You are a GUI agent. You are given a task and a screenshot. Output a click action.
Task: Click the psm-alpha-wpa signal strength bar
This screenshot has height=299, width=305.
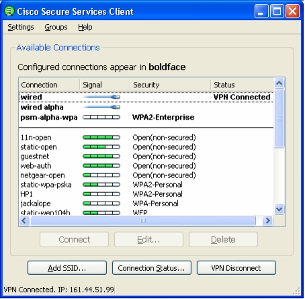[101, 117]
